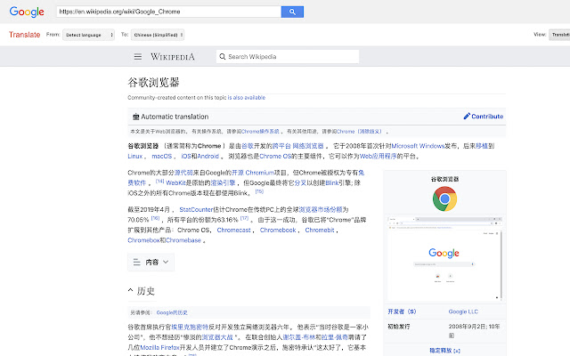Click citation reference [17]
Viewport: 570px width, 356px height.
[244, 218]
